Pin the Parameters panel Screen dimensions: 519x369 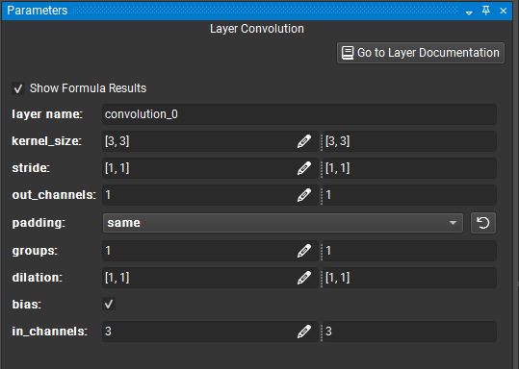pyautogui.click(x=486, y=11)
